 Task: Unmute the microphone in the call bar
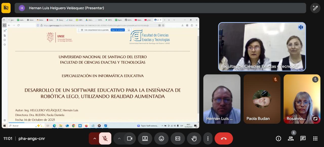pos(105,138)
